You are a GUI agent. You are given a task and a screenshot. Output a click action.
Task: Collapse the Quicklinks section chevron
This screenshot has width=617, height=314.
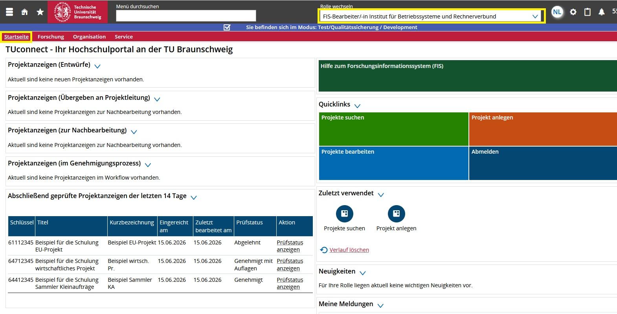tap(357, 106)
